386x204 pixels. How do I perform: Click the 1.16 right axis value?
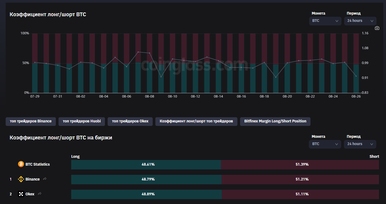[365, 33]
